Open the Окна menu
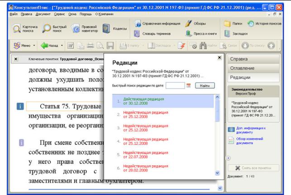Image resolution: width=291 pixels, height=195 pixels. (x=72, y=14)
